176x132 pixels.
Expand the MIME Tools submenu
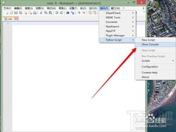[x=117, y=18]
